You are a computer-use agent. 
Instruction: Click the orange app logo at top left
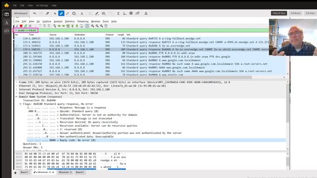6,5
